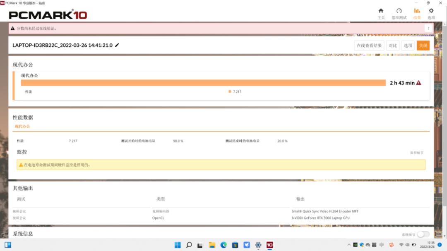Click the 98.0 % starting battery value
This screenshot has width=447, height=251.
(x=178, y=141)
